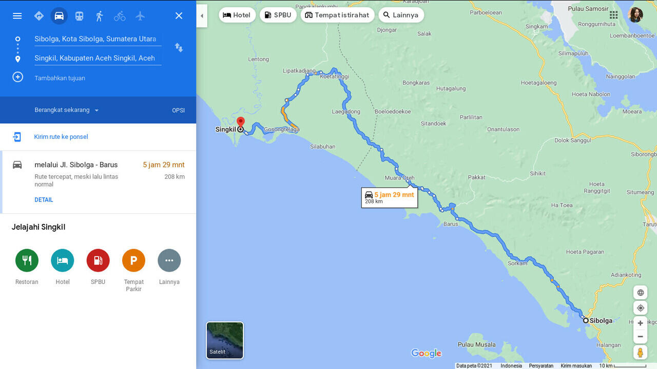Screen dimensions: 657x369
Task: Switch to walking directions
Action: pos(100,16)
